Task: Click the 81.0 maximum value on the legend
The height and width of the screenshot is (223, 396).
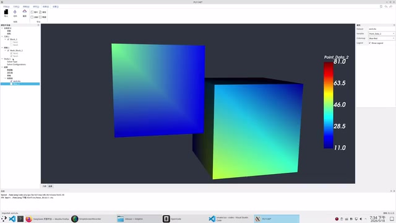Action: point(340,62)
